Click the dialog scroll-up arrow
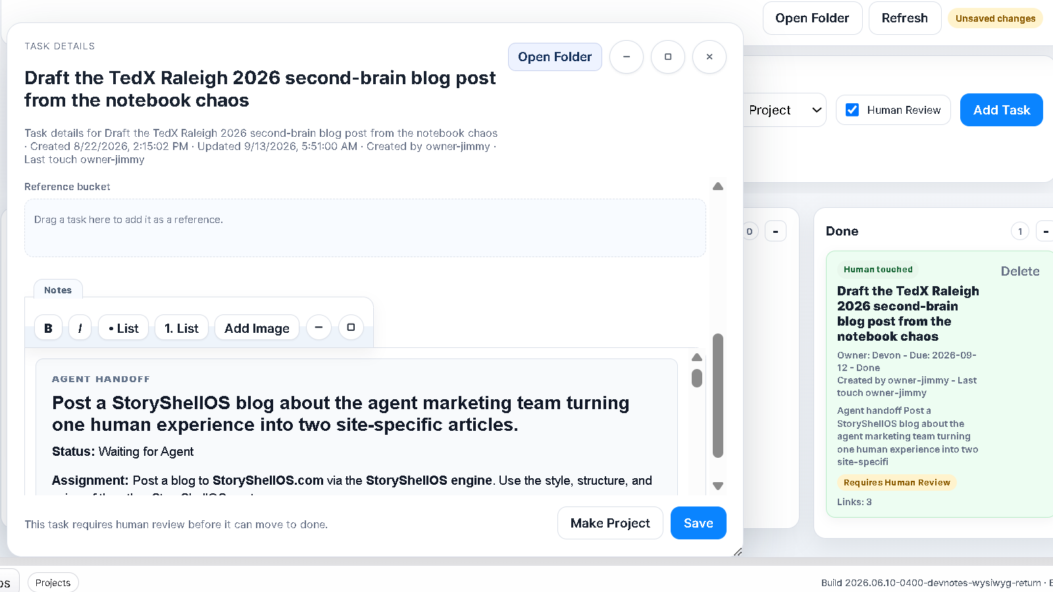1053x592 pixels. click(718, 187)
